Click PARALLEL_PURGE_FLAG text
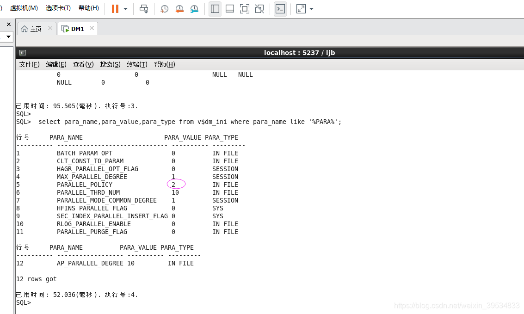Screen dimensions: 524x314 pyautogui.click(x=92, y=232)
